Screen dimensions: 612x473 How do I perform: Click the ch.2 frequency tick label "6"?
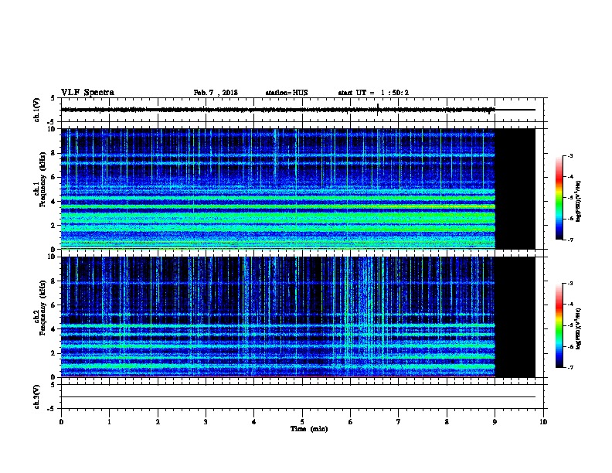54,305
